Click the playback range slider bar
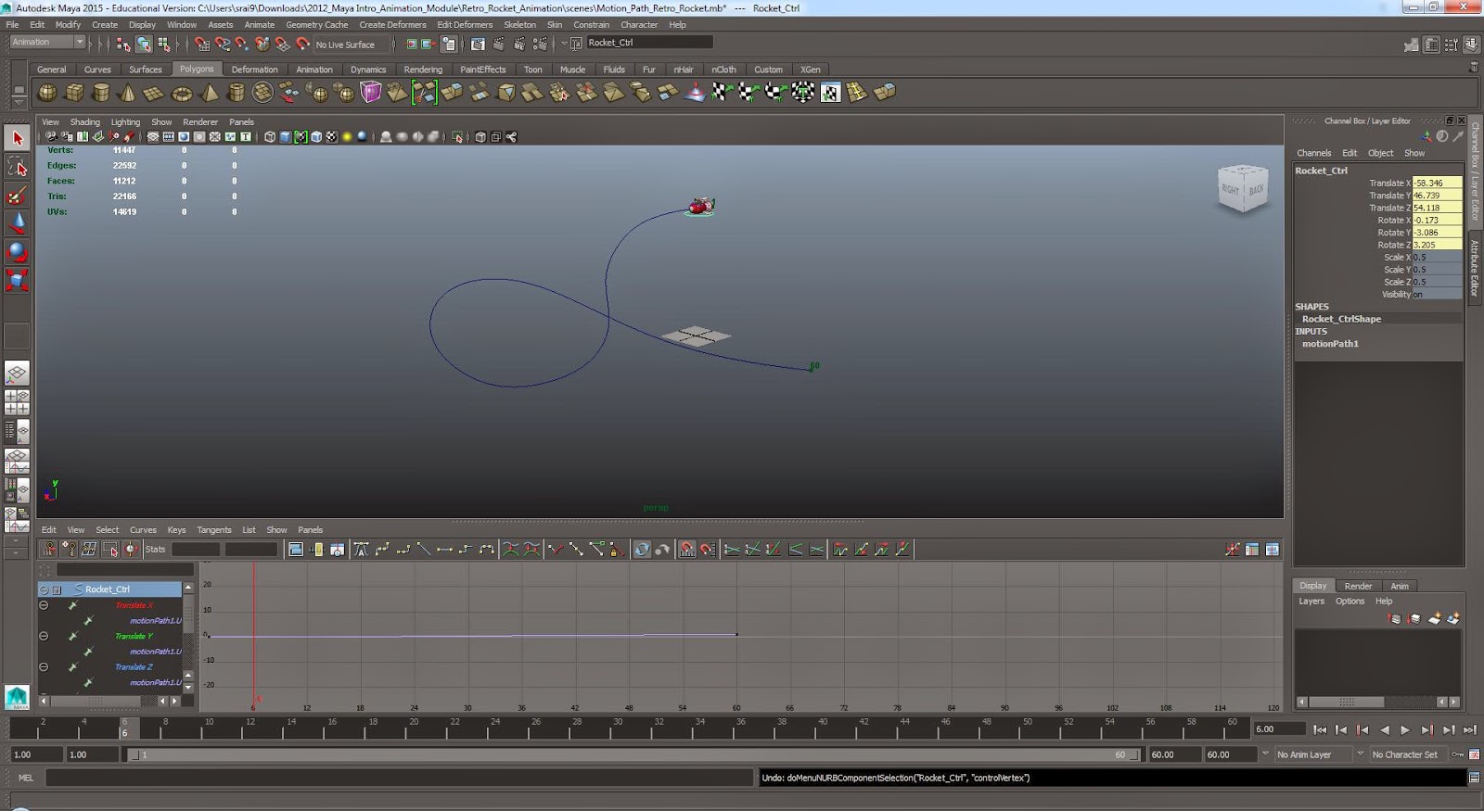 pyautogui.click(x=633, y=754)
